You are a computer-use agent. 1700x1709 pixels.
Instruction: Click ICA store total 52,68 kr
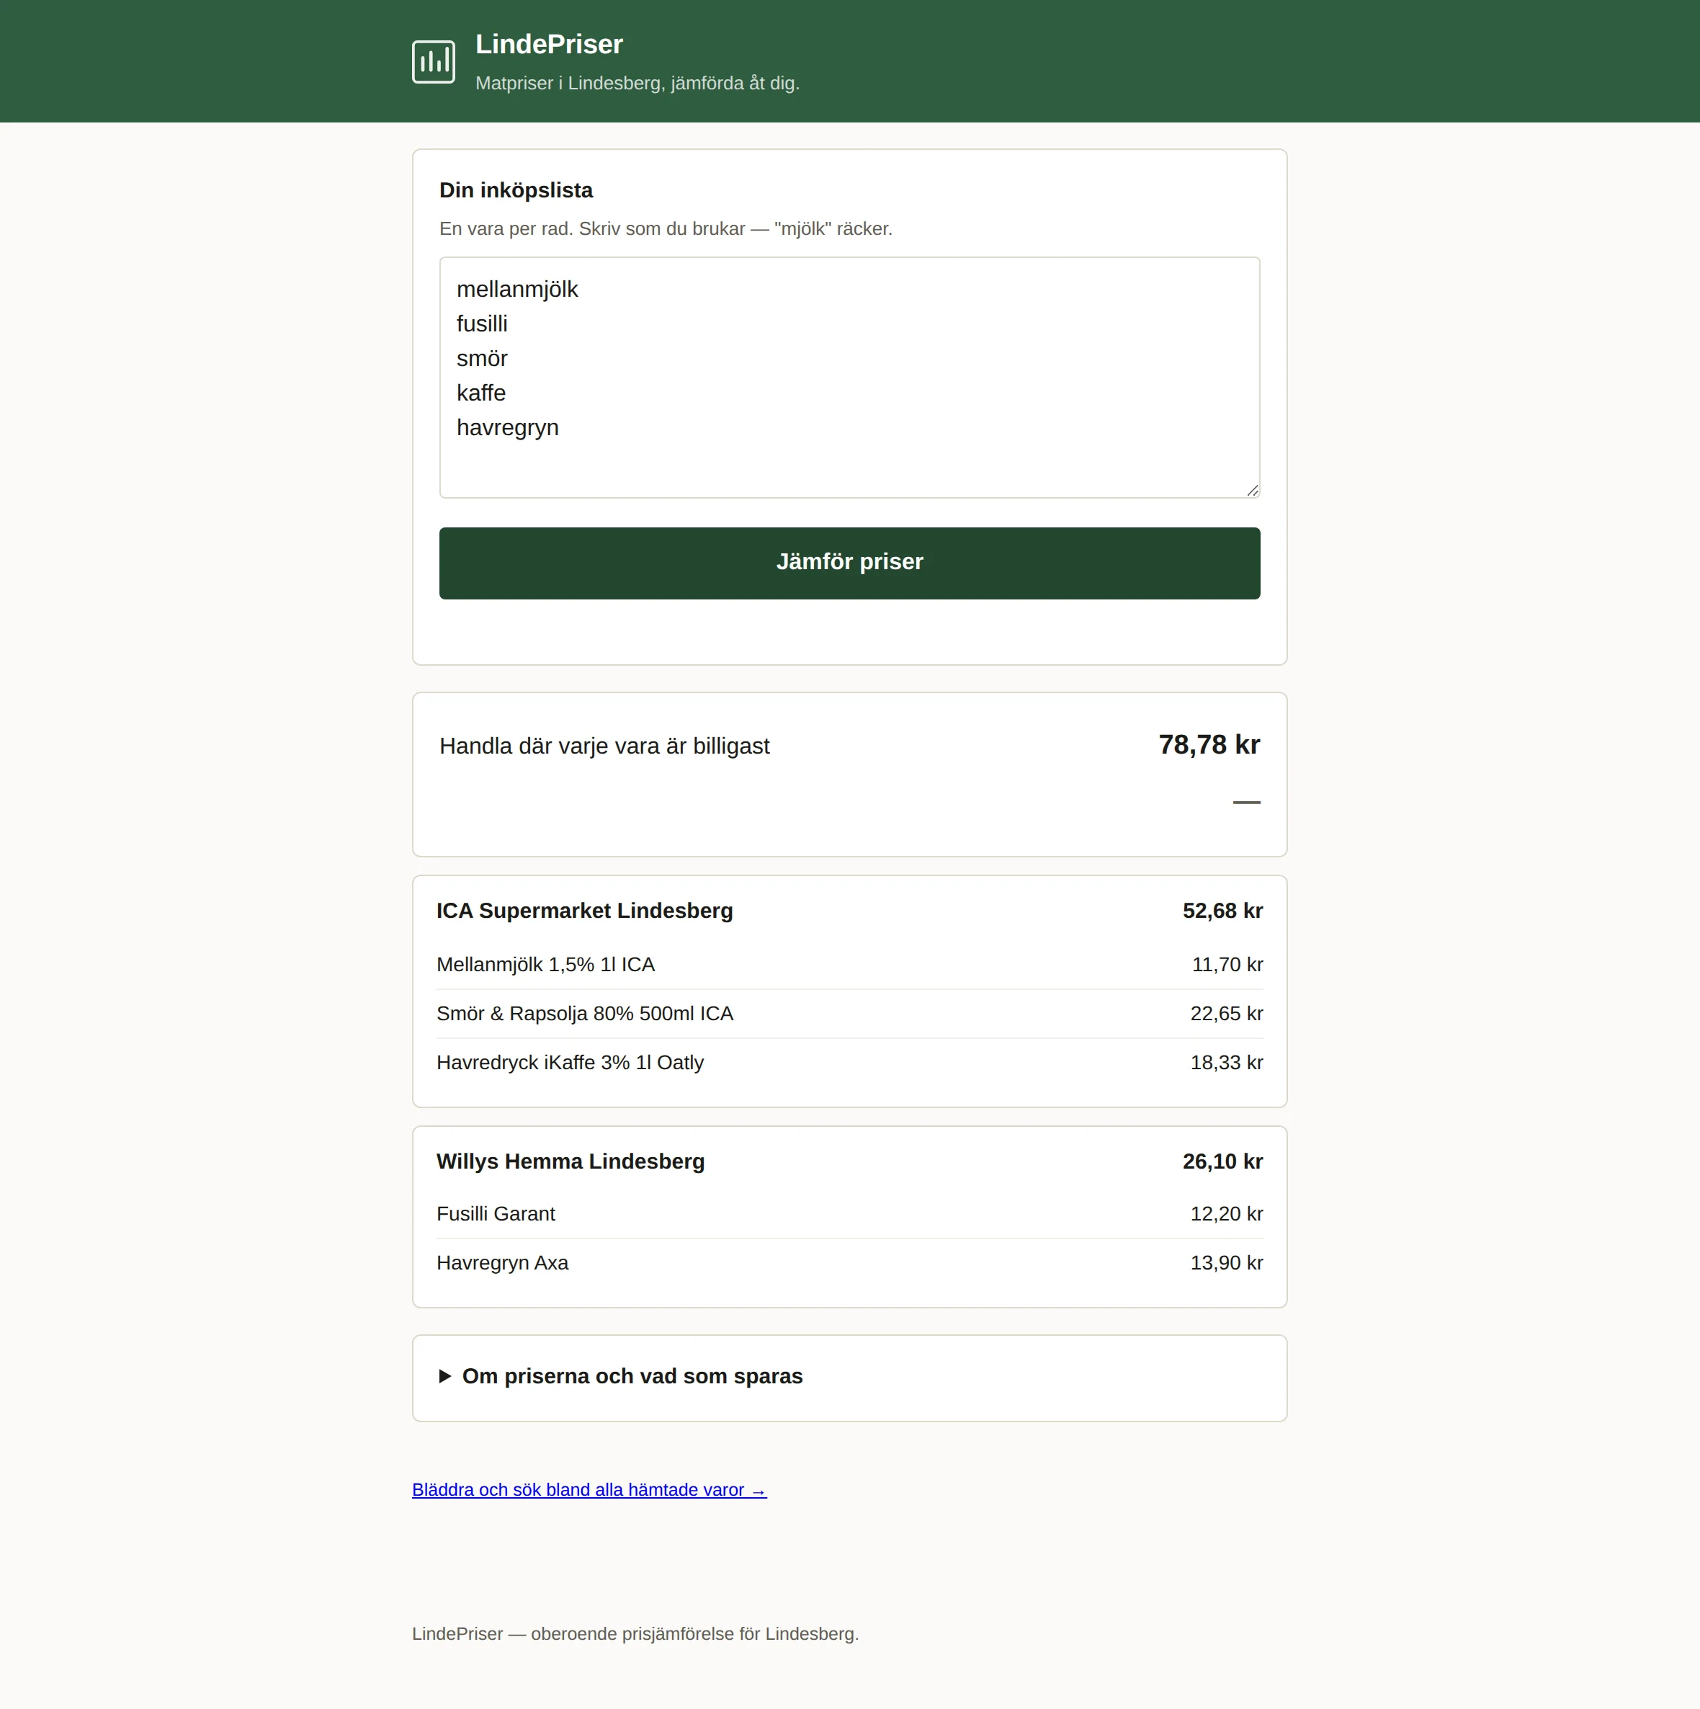[1222, 911]
